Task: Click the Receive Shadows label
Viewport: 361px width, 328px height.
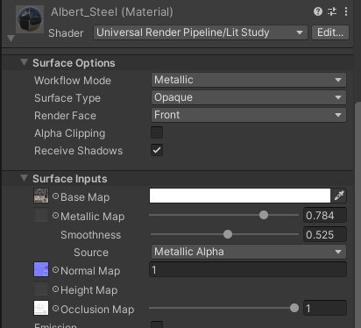Action: tap(78, 151)
